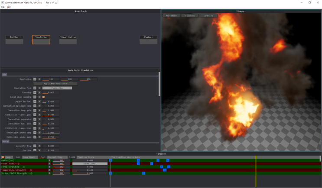Toggle the Loop checkbox in the Timeline

pyautogui.click(x=3, y=157)
